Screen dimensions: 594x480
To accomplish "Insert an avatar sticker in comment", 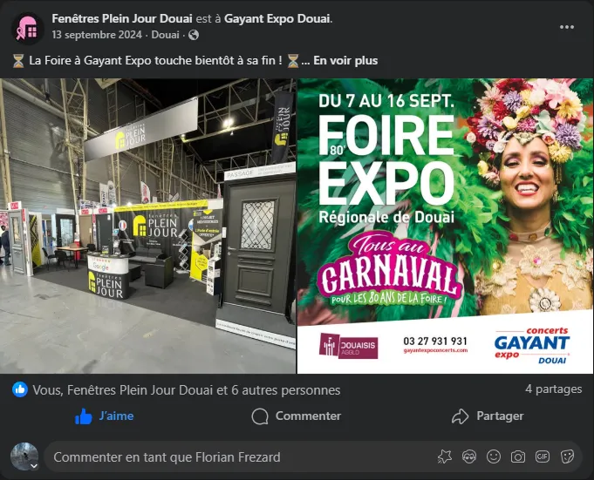I will click(x=469, y=457).
